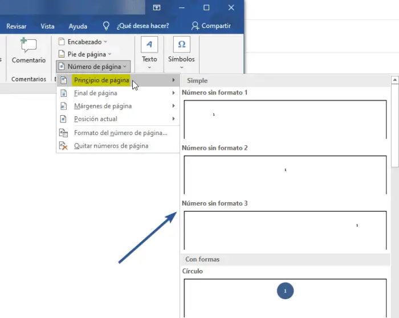Open the Márgenes de página submenu arrow
The image size is (399, 318).
coord(173,105)
